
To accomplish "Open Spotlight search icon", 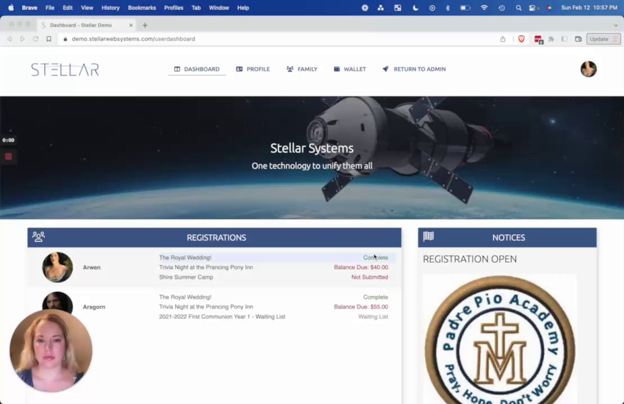I will (x=518, y=7).
